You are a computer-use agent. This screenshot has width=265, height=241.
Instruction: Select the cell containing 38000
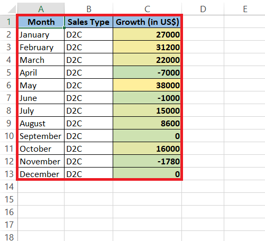point(147,85)
